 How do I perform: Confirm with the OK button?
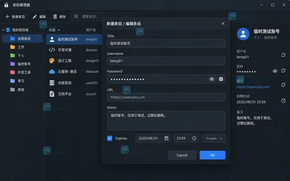click(213, 155)
